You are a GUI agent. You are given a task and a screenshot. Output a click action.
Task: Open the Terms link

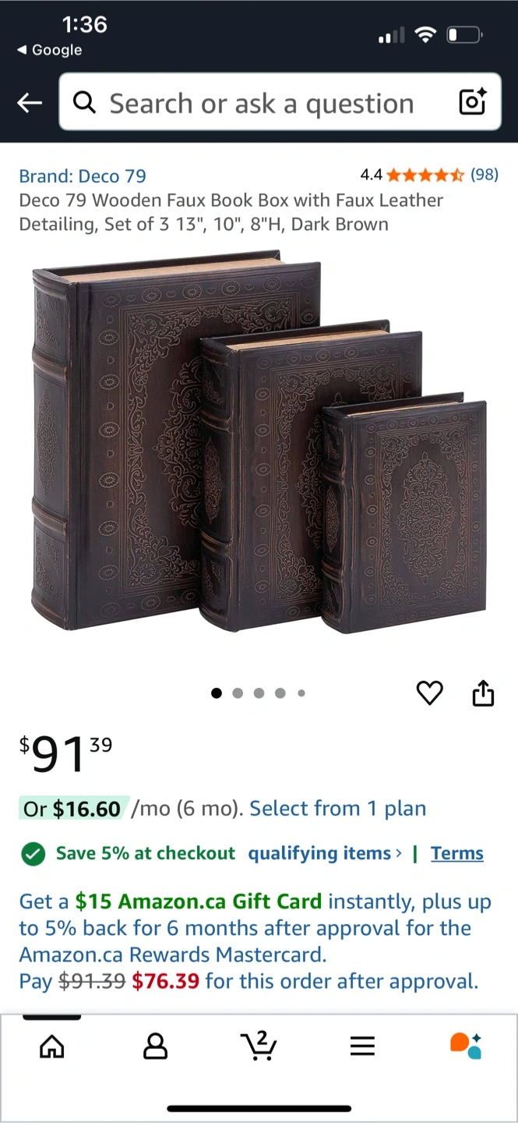[457, 853]
